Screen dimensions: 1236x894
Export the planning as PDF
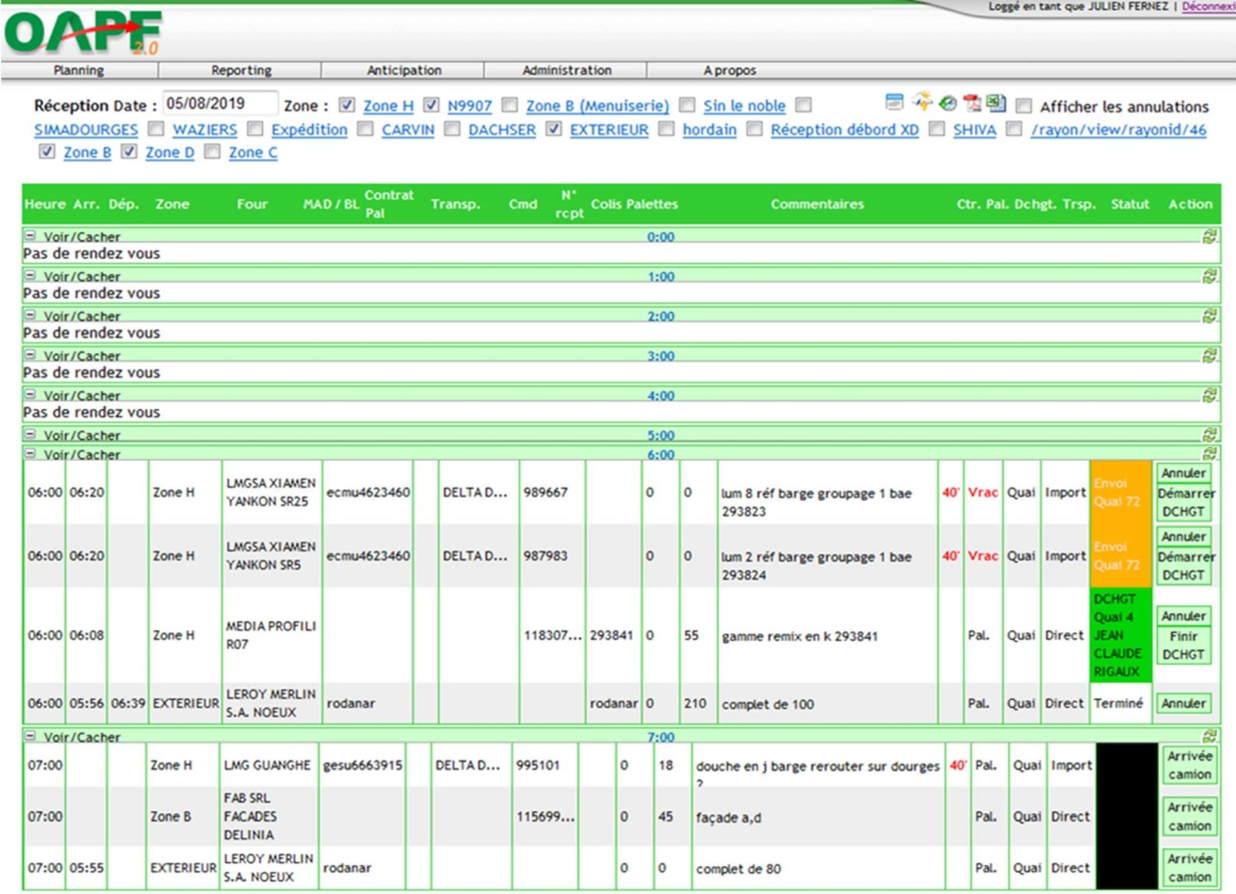pos(972,103)
